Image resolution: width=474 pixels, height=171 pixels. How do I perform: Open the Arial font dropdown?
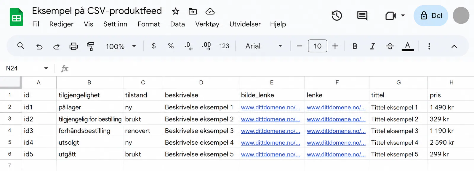[x=264, y=46]
